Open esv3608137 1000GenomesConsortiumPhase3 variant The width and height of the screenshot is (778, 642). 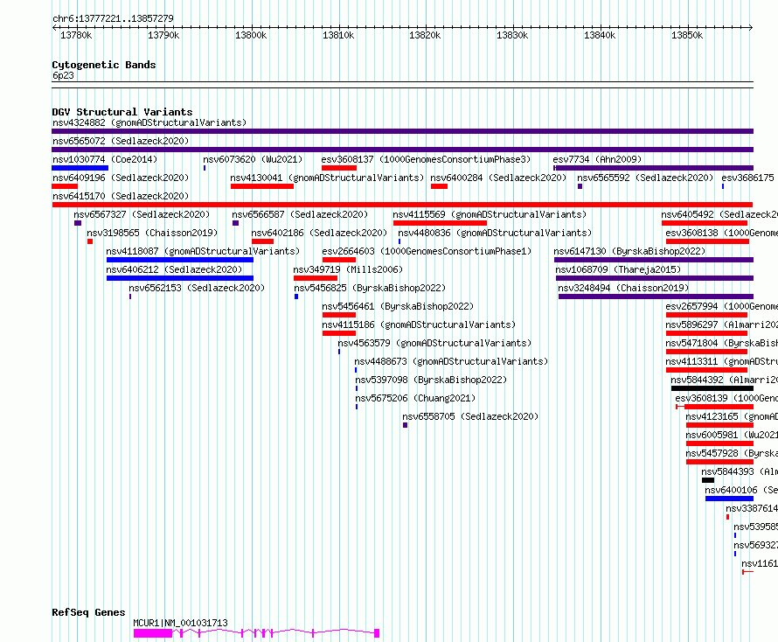coord(426,159)
